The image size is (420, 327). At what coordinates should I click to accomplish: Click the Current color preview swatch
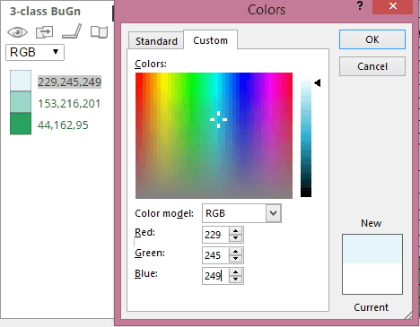[x=372, y=279]
